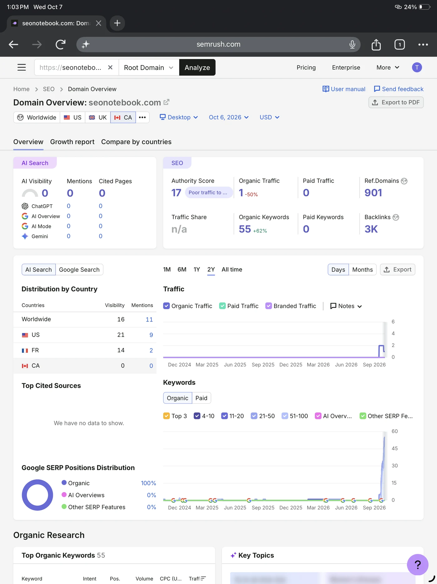Open the browser share sheet
Image resolution: width=437 pixels, height=584 pixels.
pyautogui.click(x=376, y=44)
